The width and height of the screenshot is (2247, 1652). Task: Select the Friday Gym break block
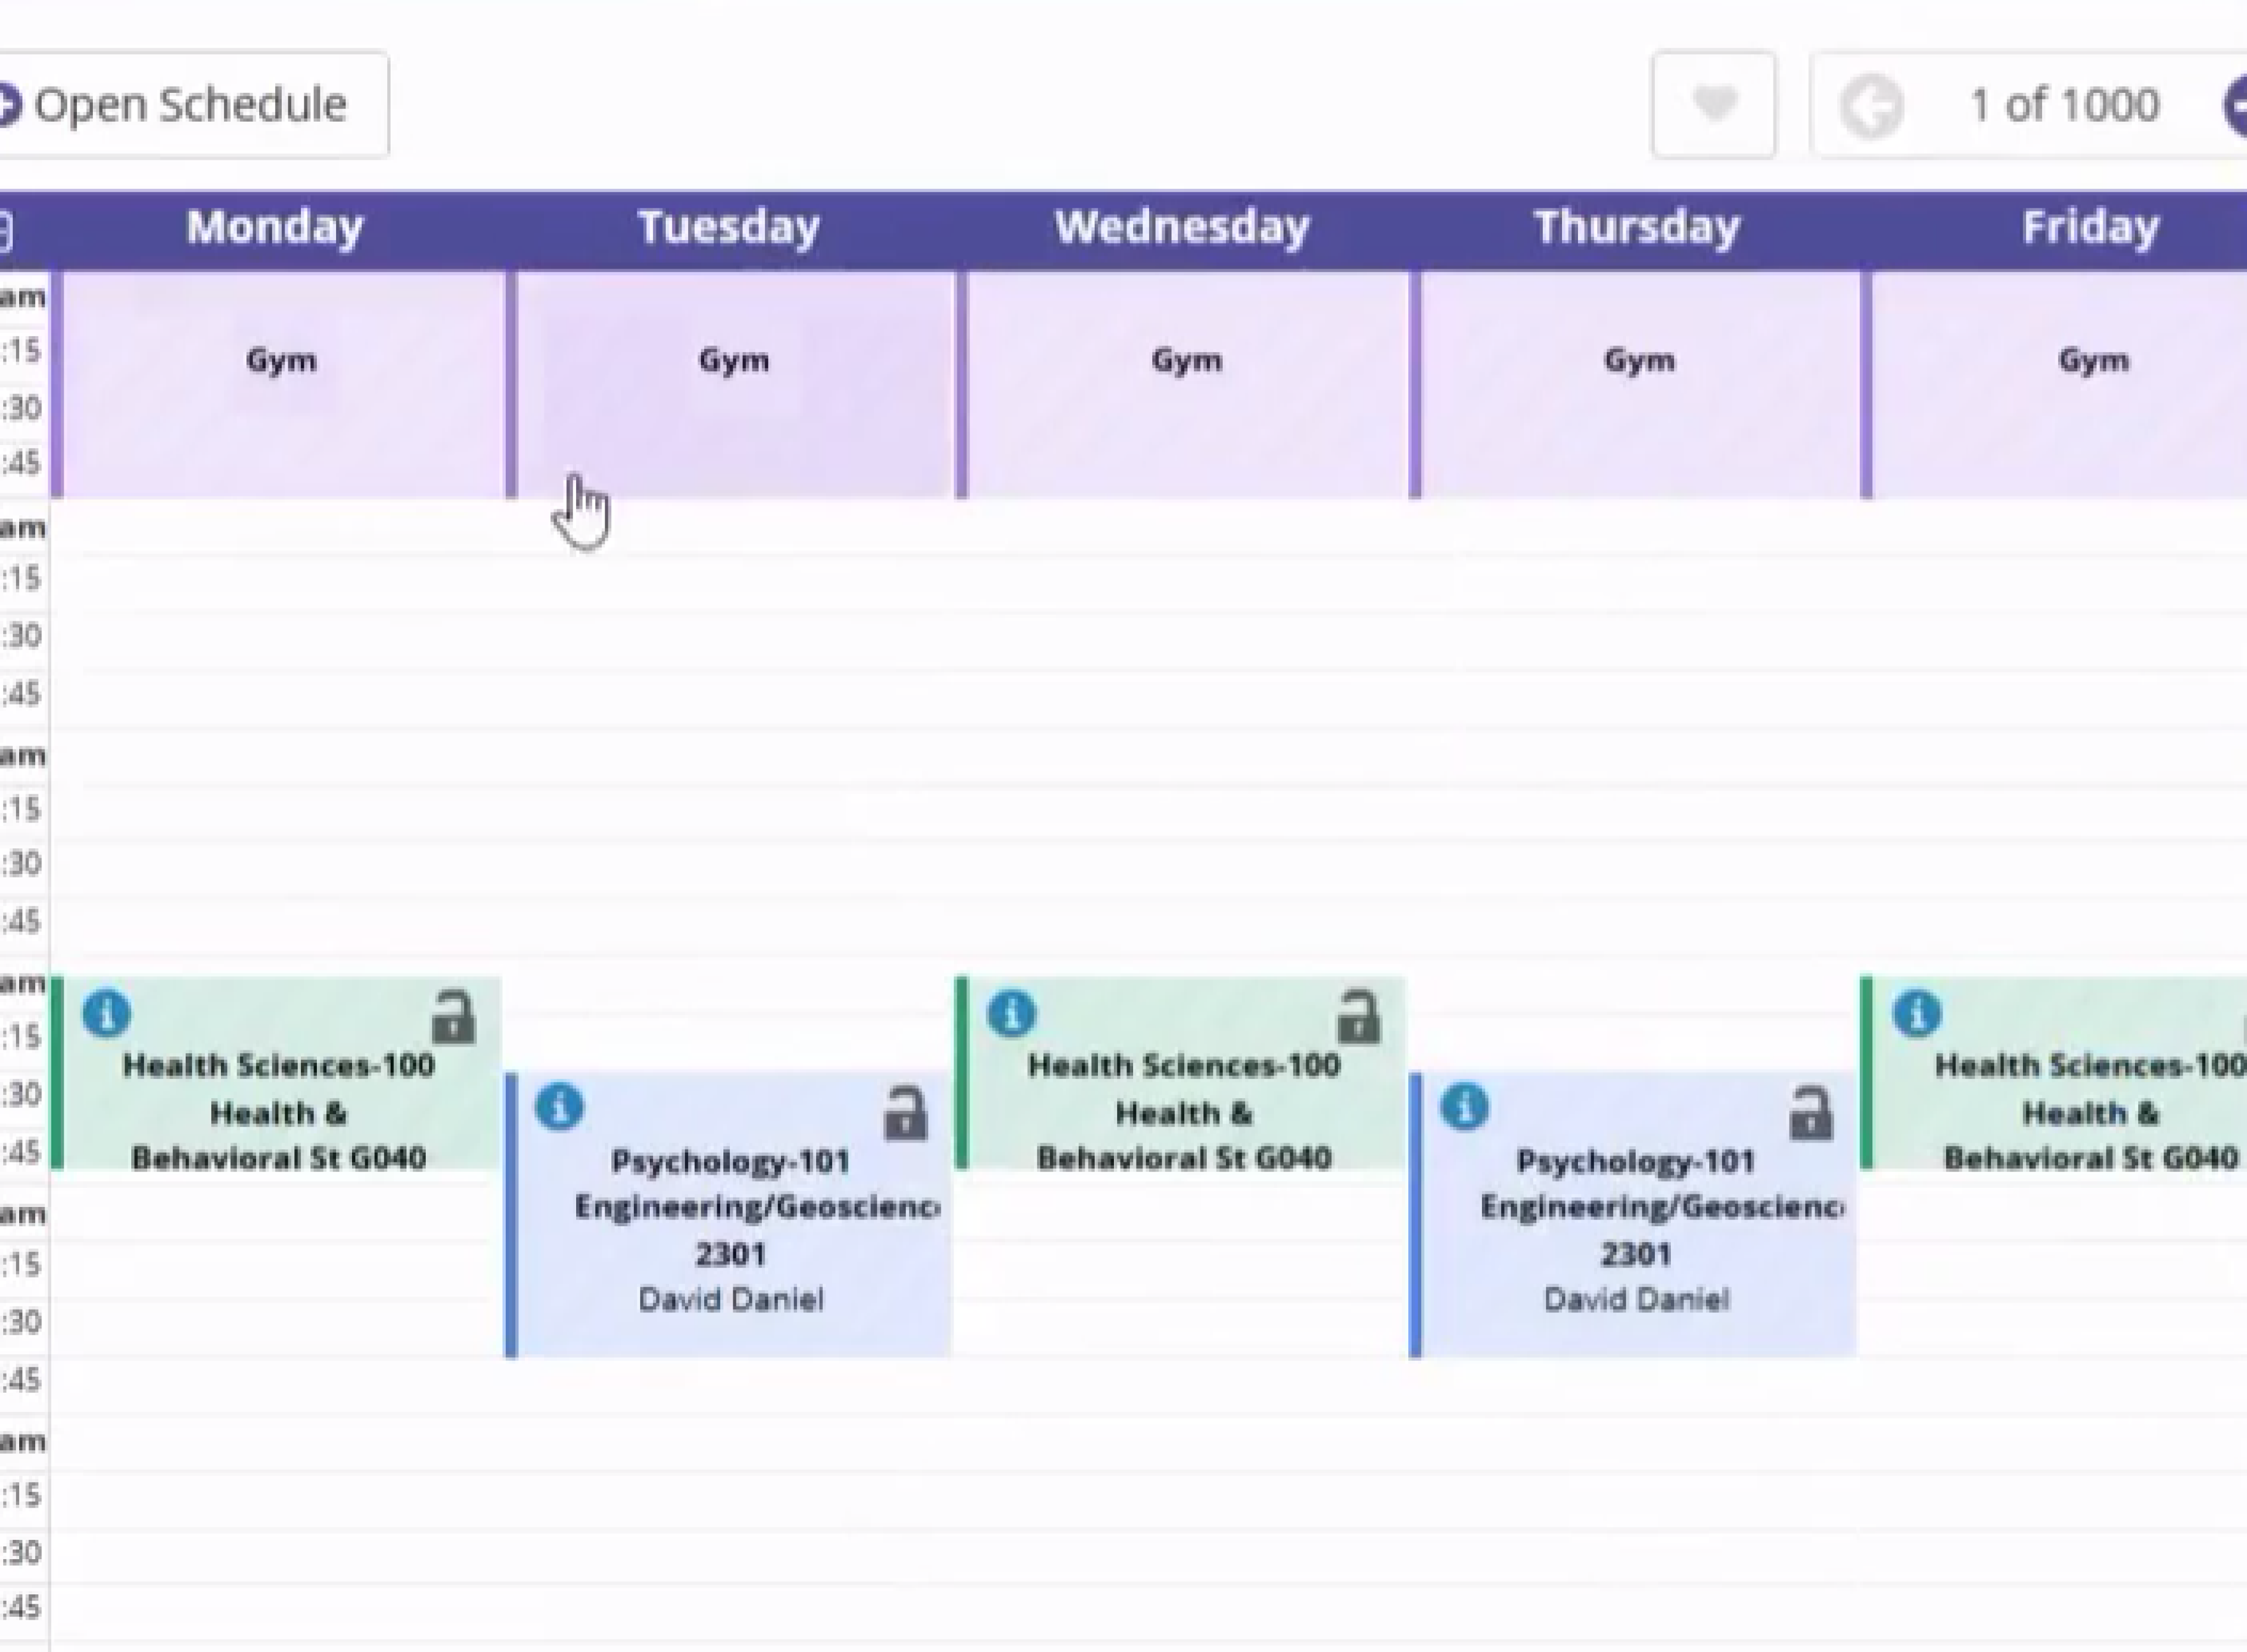click(x=2055, y=384)
